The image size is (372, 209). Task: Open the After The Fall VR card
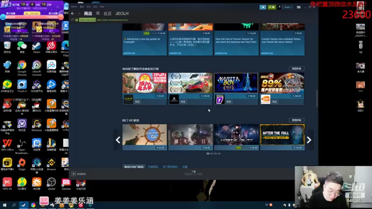tap(282, 137)
